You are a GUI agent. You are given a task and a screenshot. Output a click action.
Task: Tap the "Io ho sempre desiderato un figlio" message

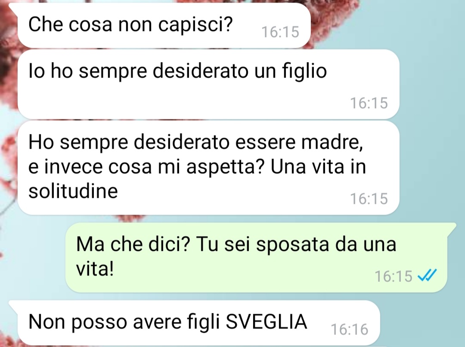tap(208, 84)
